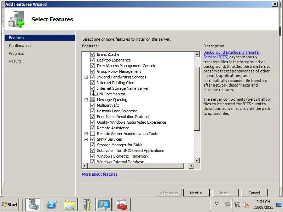The width and height of the screenshot is (283, 212).
Task: Click the network tray icon
Action: [x=237, y=205]
